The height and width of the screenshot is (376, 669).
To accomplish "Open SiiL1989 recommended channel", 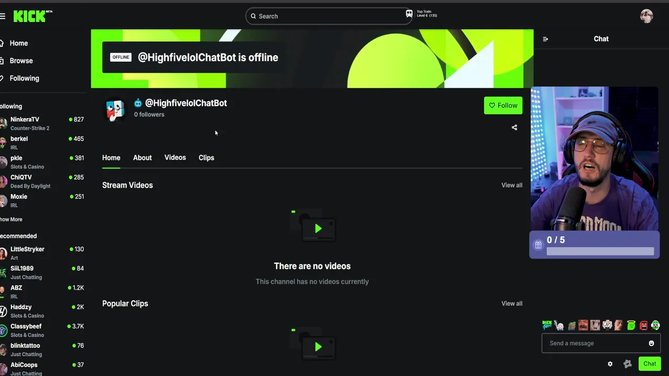I will pyautogui.click(x=42, y=273).
